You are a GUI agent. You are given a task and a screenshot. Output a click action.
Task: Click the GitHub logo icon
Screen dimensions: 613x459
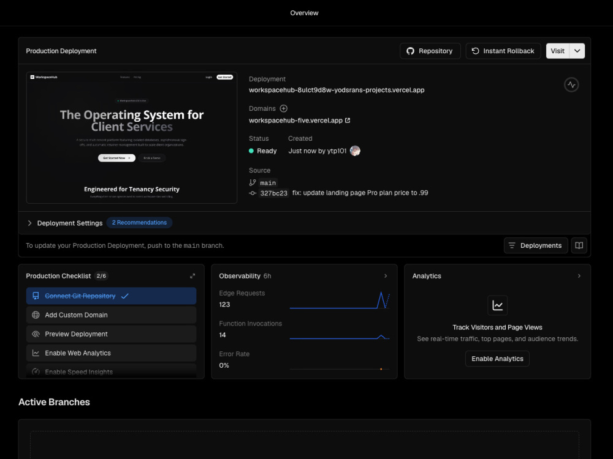click(410, 51)
